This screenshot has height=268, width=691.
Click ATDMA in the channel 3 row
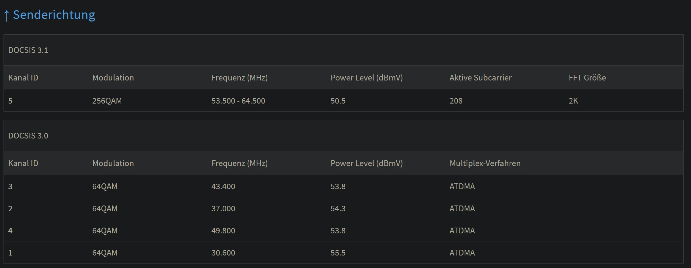tap(462, 187)
